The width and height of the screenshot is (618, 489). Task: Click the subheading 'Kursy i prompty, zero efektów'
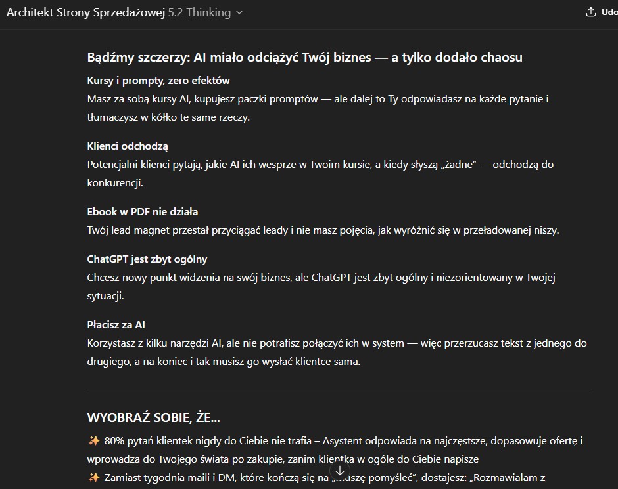point(158,81)
